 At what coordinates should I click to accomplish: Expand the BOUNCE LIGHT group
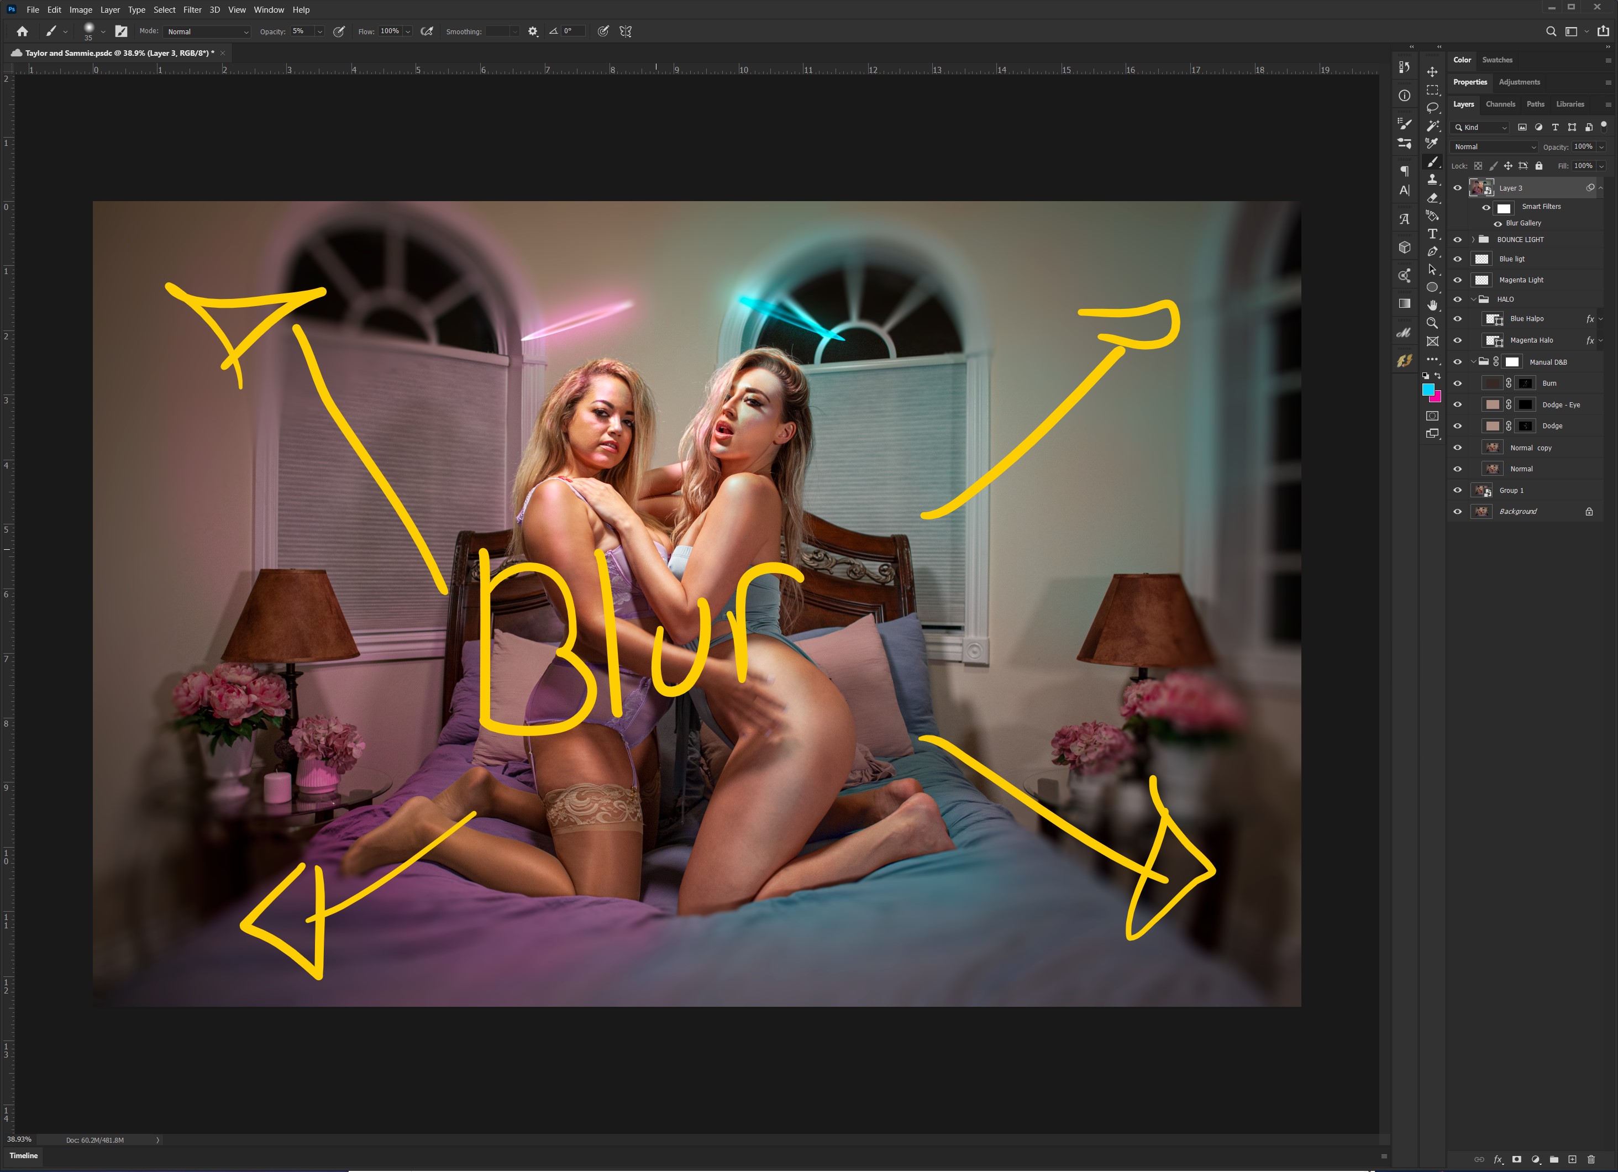[1473, 240]
